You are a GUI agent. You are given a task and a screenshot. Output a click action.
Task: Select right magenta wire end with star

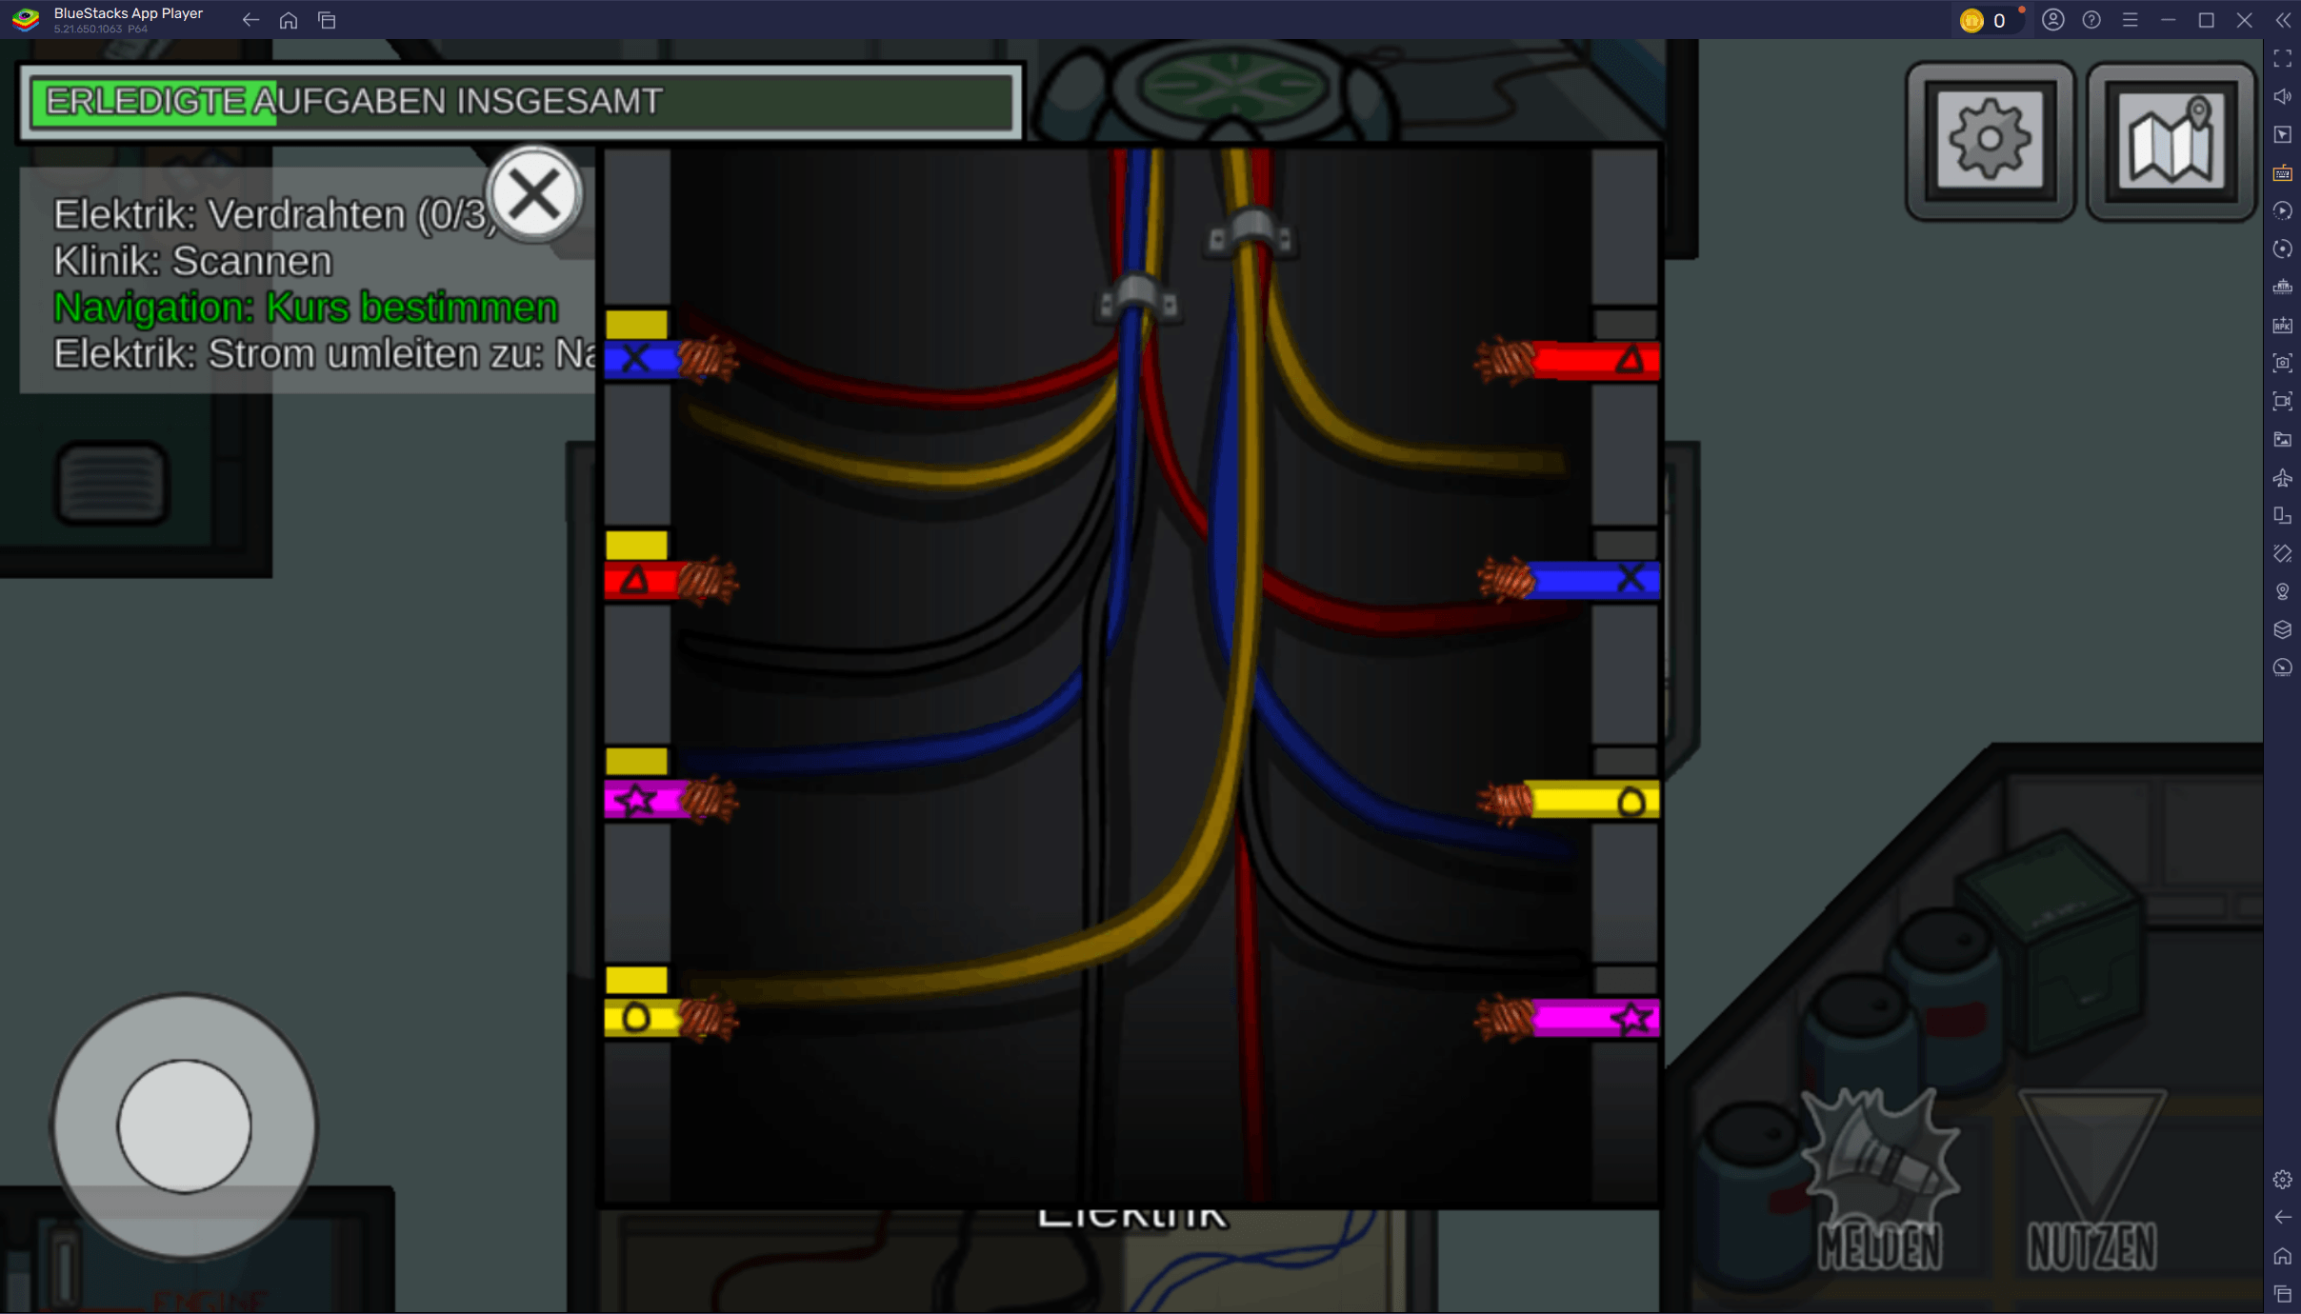pyautogui.click(x=1569, y=1019)
